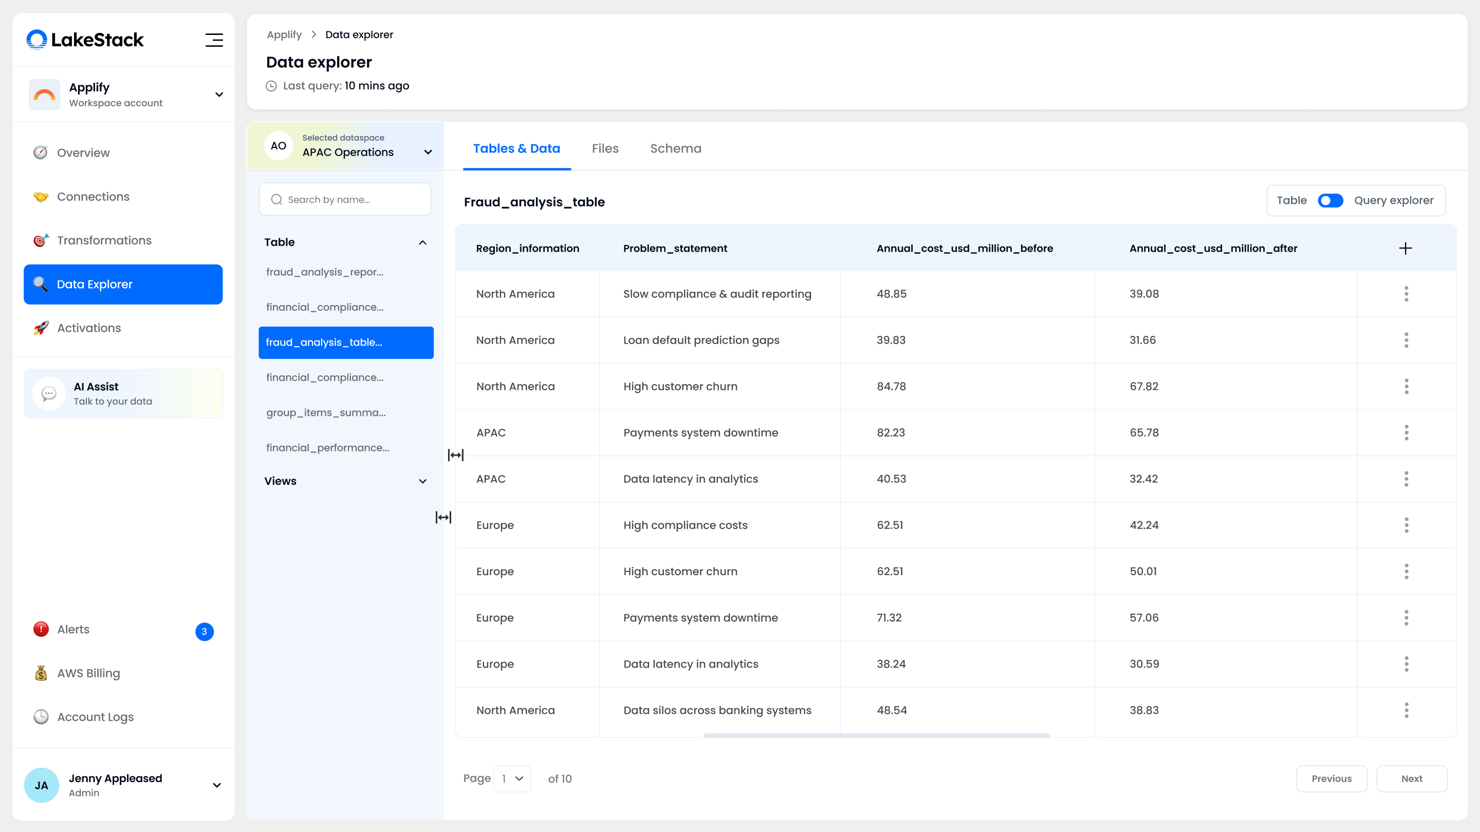
Task: Open AWS Billing money bag icon
Action: (41, 673)
